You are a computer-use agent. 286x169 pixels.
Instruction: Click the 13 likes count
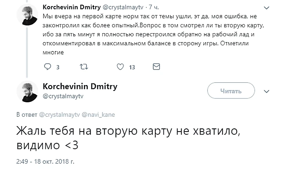(132, 67)
